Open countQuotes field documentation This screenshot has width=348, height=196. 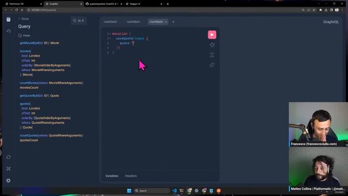pos(29,136)
